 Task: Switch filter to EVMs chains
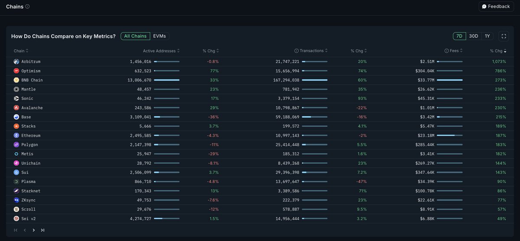coord(159,36)
